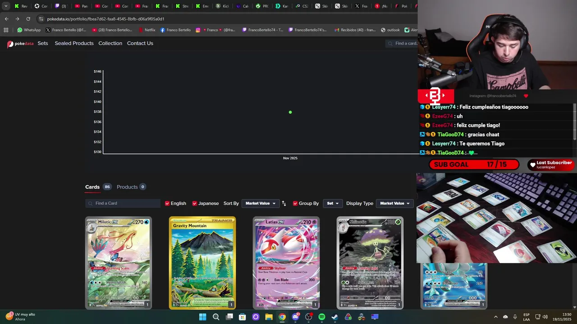Screen dimensions: 577x324
Task: Open OBS Studio from the taskbar
Action: click(308, 317)
